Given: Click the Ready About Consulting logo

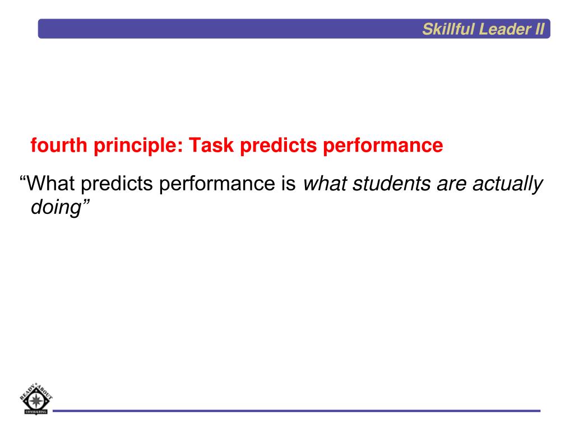Looking at the screenshot, I should tap(36, 399).
